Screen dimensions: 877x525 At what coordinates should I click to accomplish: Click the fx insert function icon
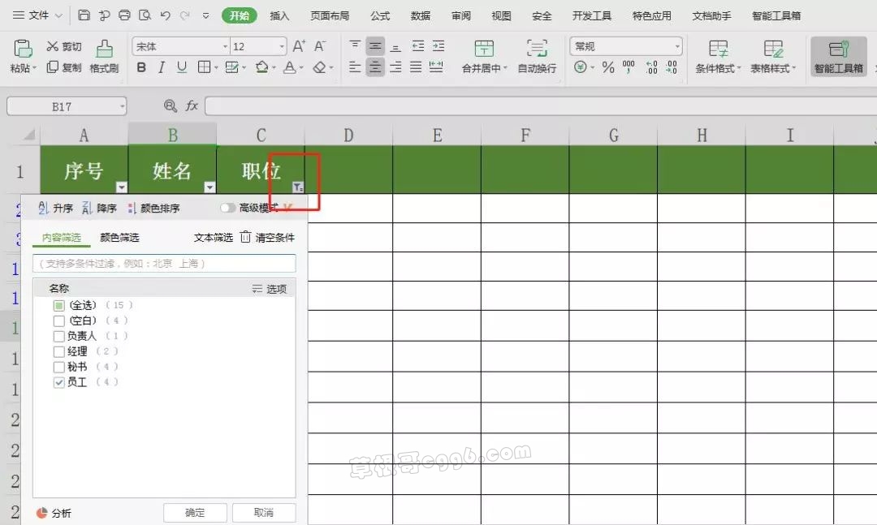coord(192,105)
